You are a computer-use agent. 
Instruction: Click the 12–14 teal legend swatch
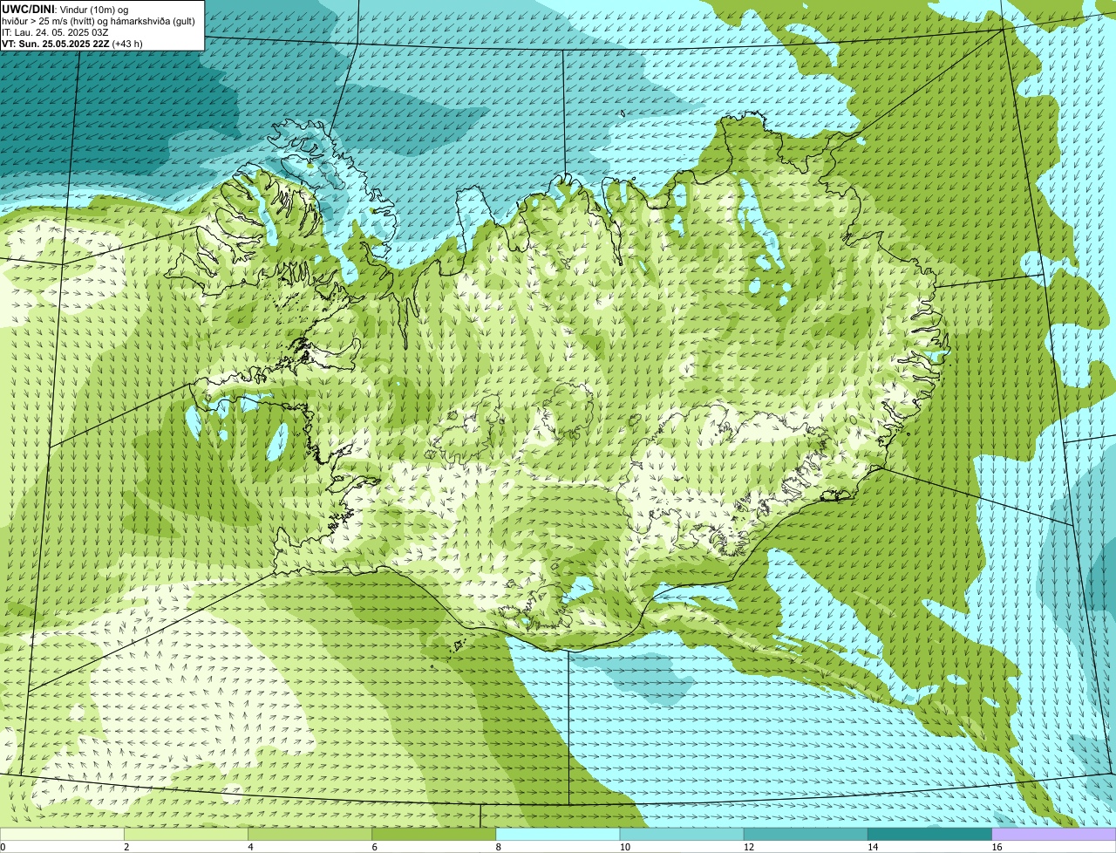point(806,834)
